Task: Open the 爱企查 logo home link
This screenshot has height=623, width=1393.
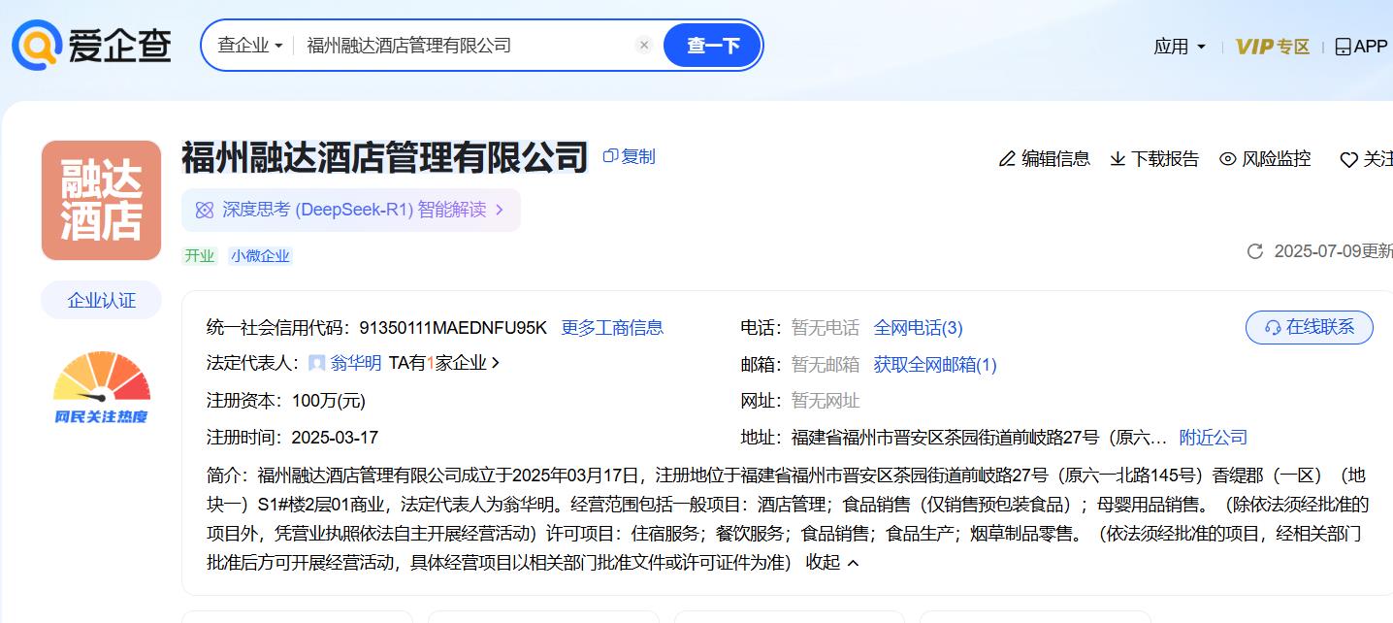Action: (92, 45)
